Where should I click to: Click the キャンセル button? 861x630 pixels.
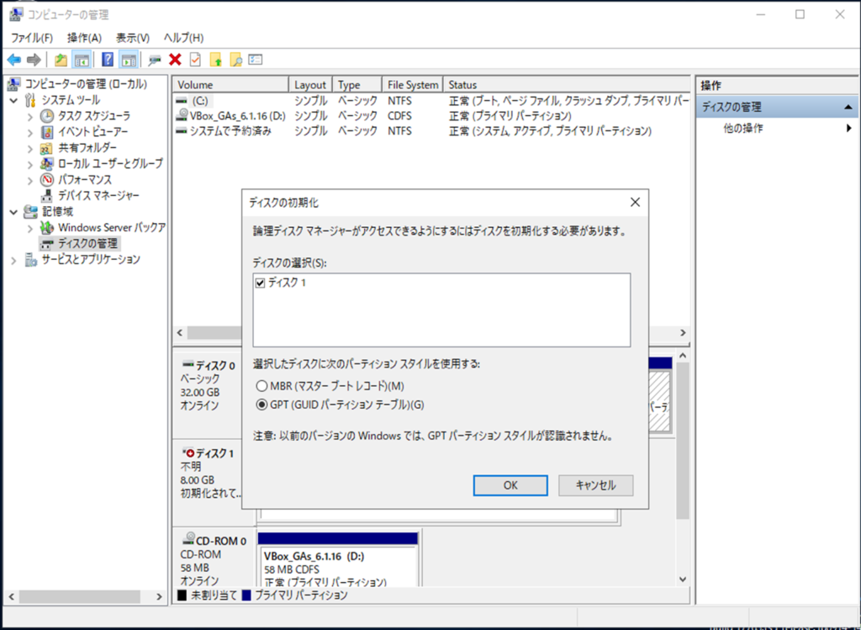pos(595,485)
